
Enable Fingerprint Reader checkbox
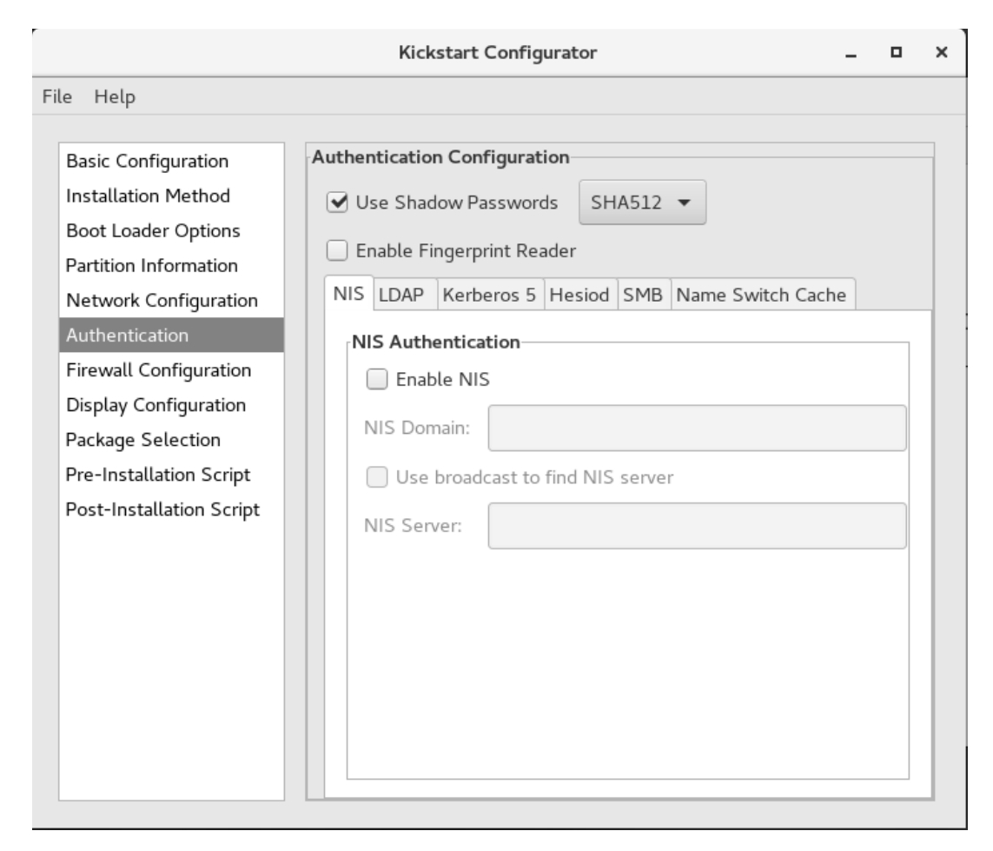click(x=335, y=251)
